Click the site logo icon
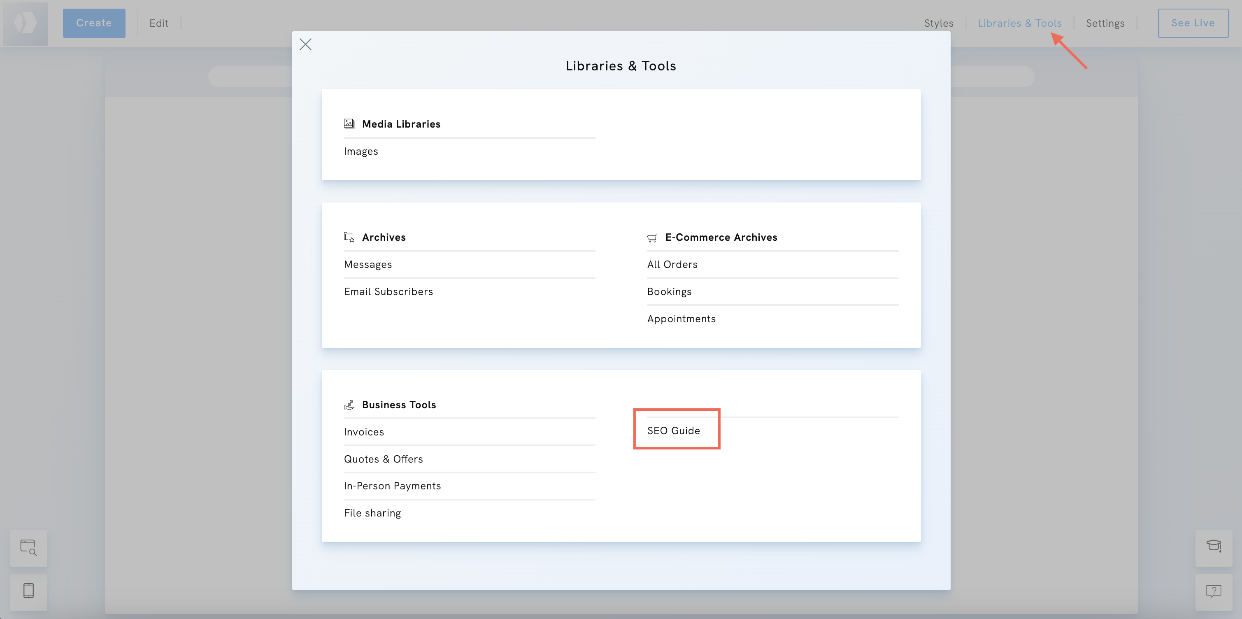 point(26,23)
